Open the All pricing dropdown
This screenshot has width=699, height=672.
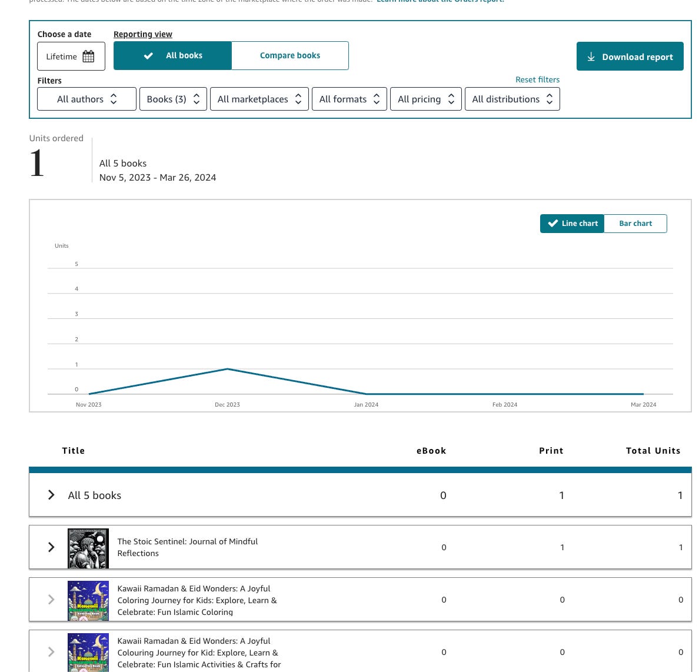tap(426, 99)
